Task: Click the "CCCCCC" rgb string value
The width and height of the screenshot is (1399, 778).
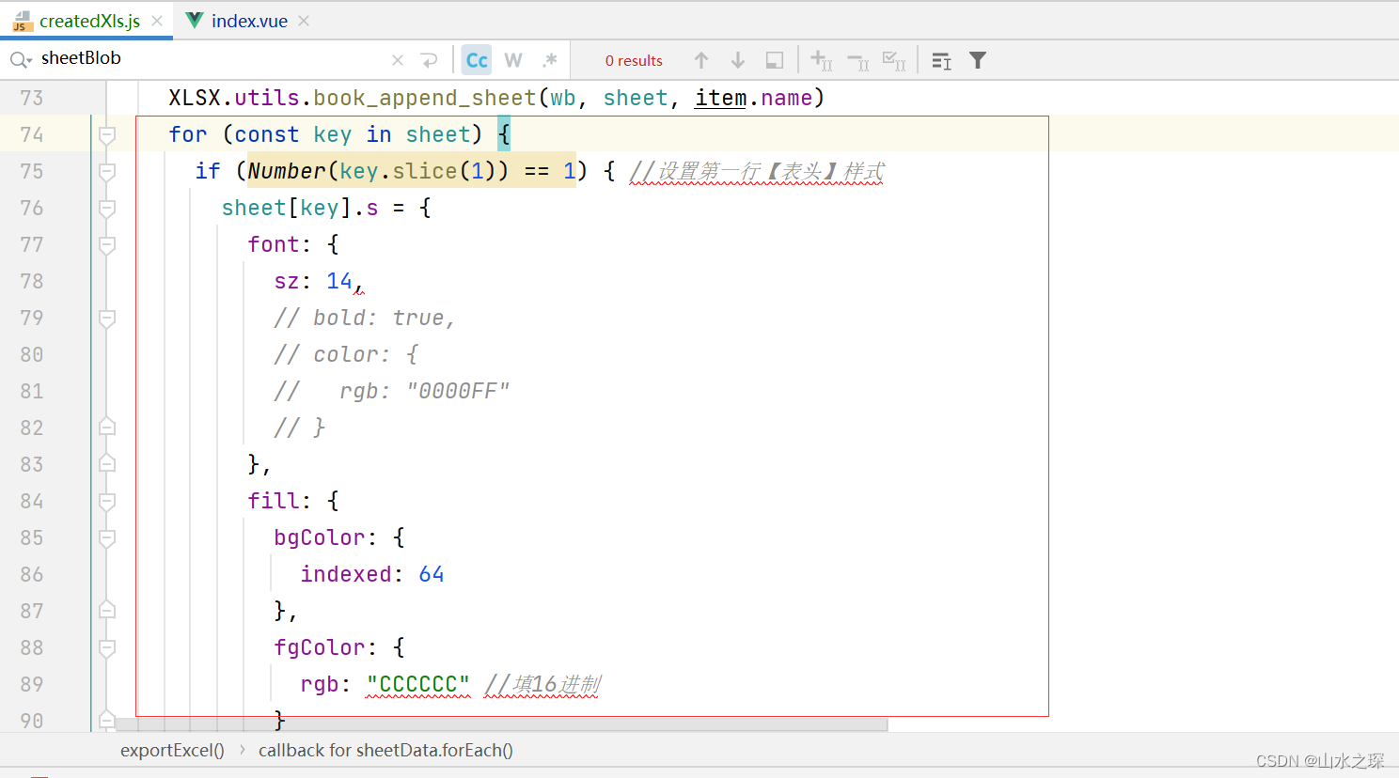Action: (x=417, y=684)
